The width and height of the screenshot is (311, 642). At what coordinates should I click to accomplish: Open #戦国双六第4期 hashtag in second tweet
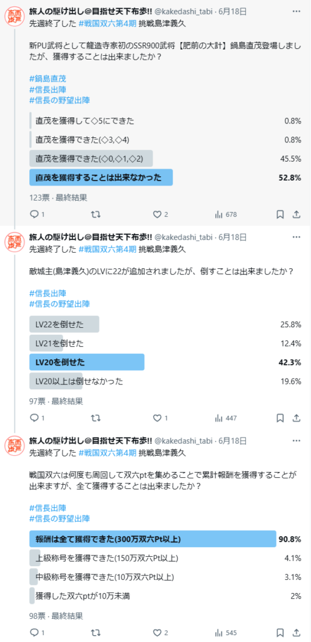click(x=108, y=249)
